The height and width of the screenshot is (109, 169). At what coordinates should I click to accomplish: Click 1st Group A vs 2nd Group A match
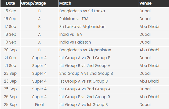click(85, 89)
